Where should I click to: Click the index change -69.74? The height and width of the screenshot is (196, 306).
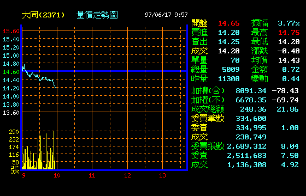point(285,100)
